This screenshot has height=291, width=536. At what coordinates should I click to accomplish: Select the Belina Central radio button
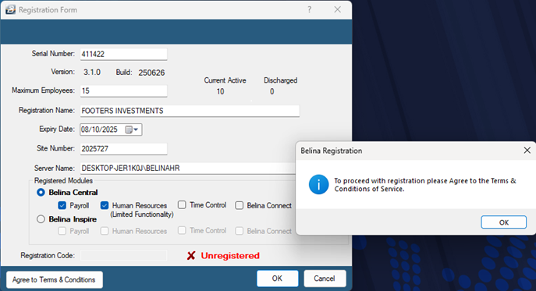click(x=41, y=192)
